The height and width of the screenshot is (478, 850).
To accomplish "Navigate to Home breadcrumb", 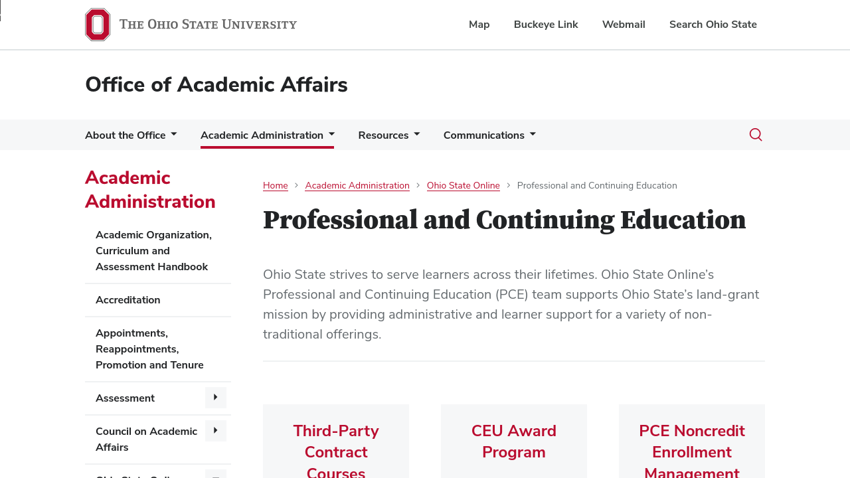I will click(276, 186).
